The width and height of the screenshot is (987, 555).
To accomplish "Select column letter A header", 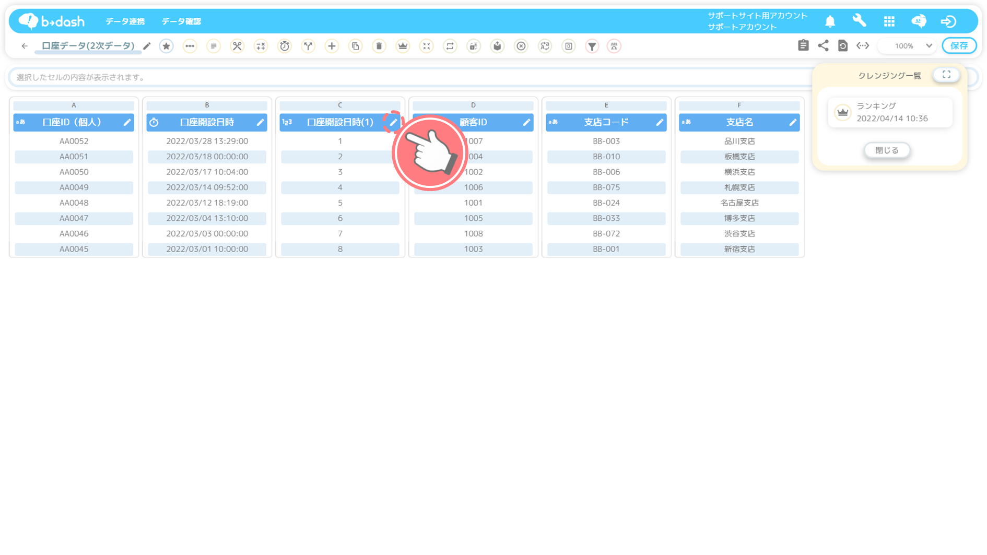I will tap(74, 105).
